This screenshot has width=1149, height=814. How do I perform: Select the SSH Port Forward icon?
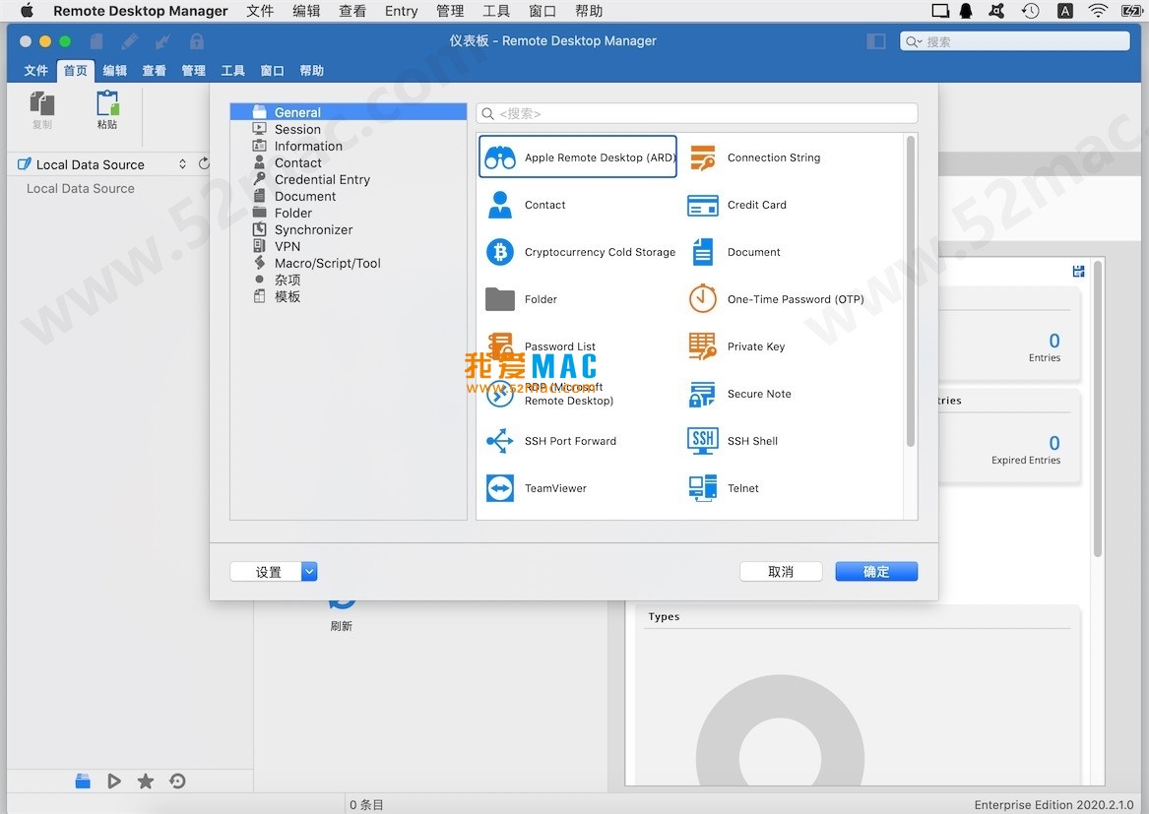pyautogui.click(x=500, y=441)
